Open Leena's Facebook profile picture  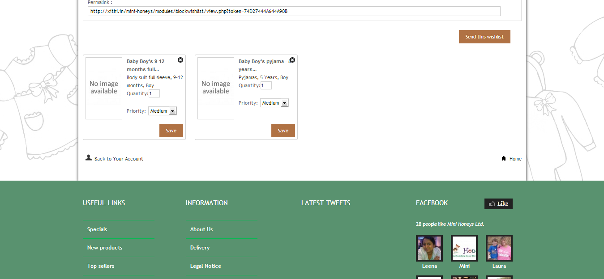(x=429, y=248)
